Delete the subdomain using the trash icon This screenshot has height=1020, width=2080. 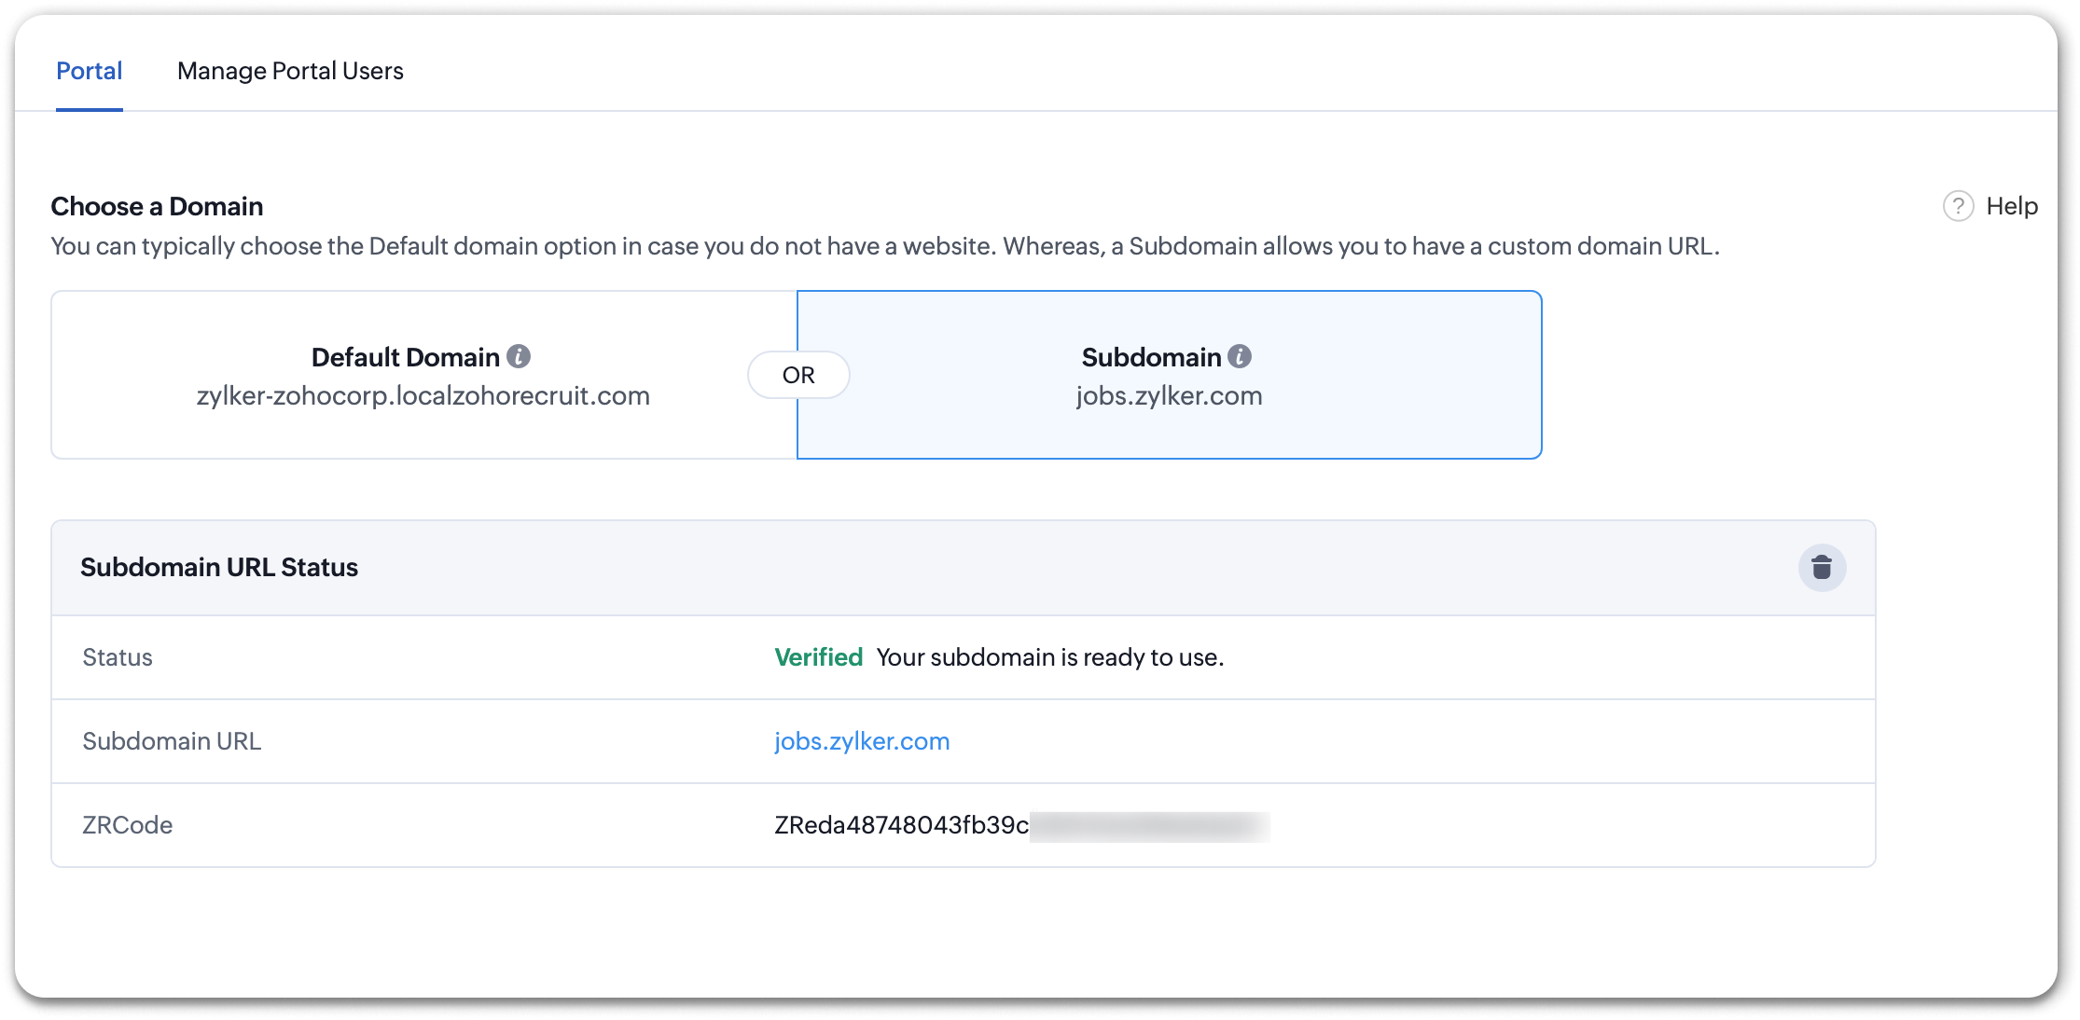[1822, 568]
